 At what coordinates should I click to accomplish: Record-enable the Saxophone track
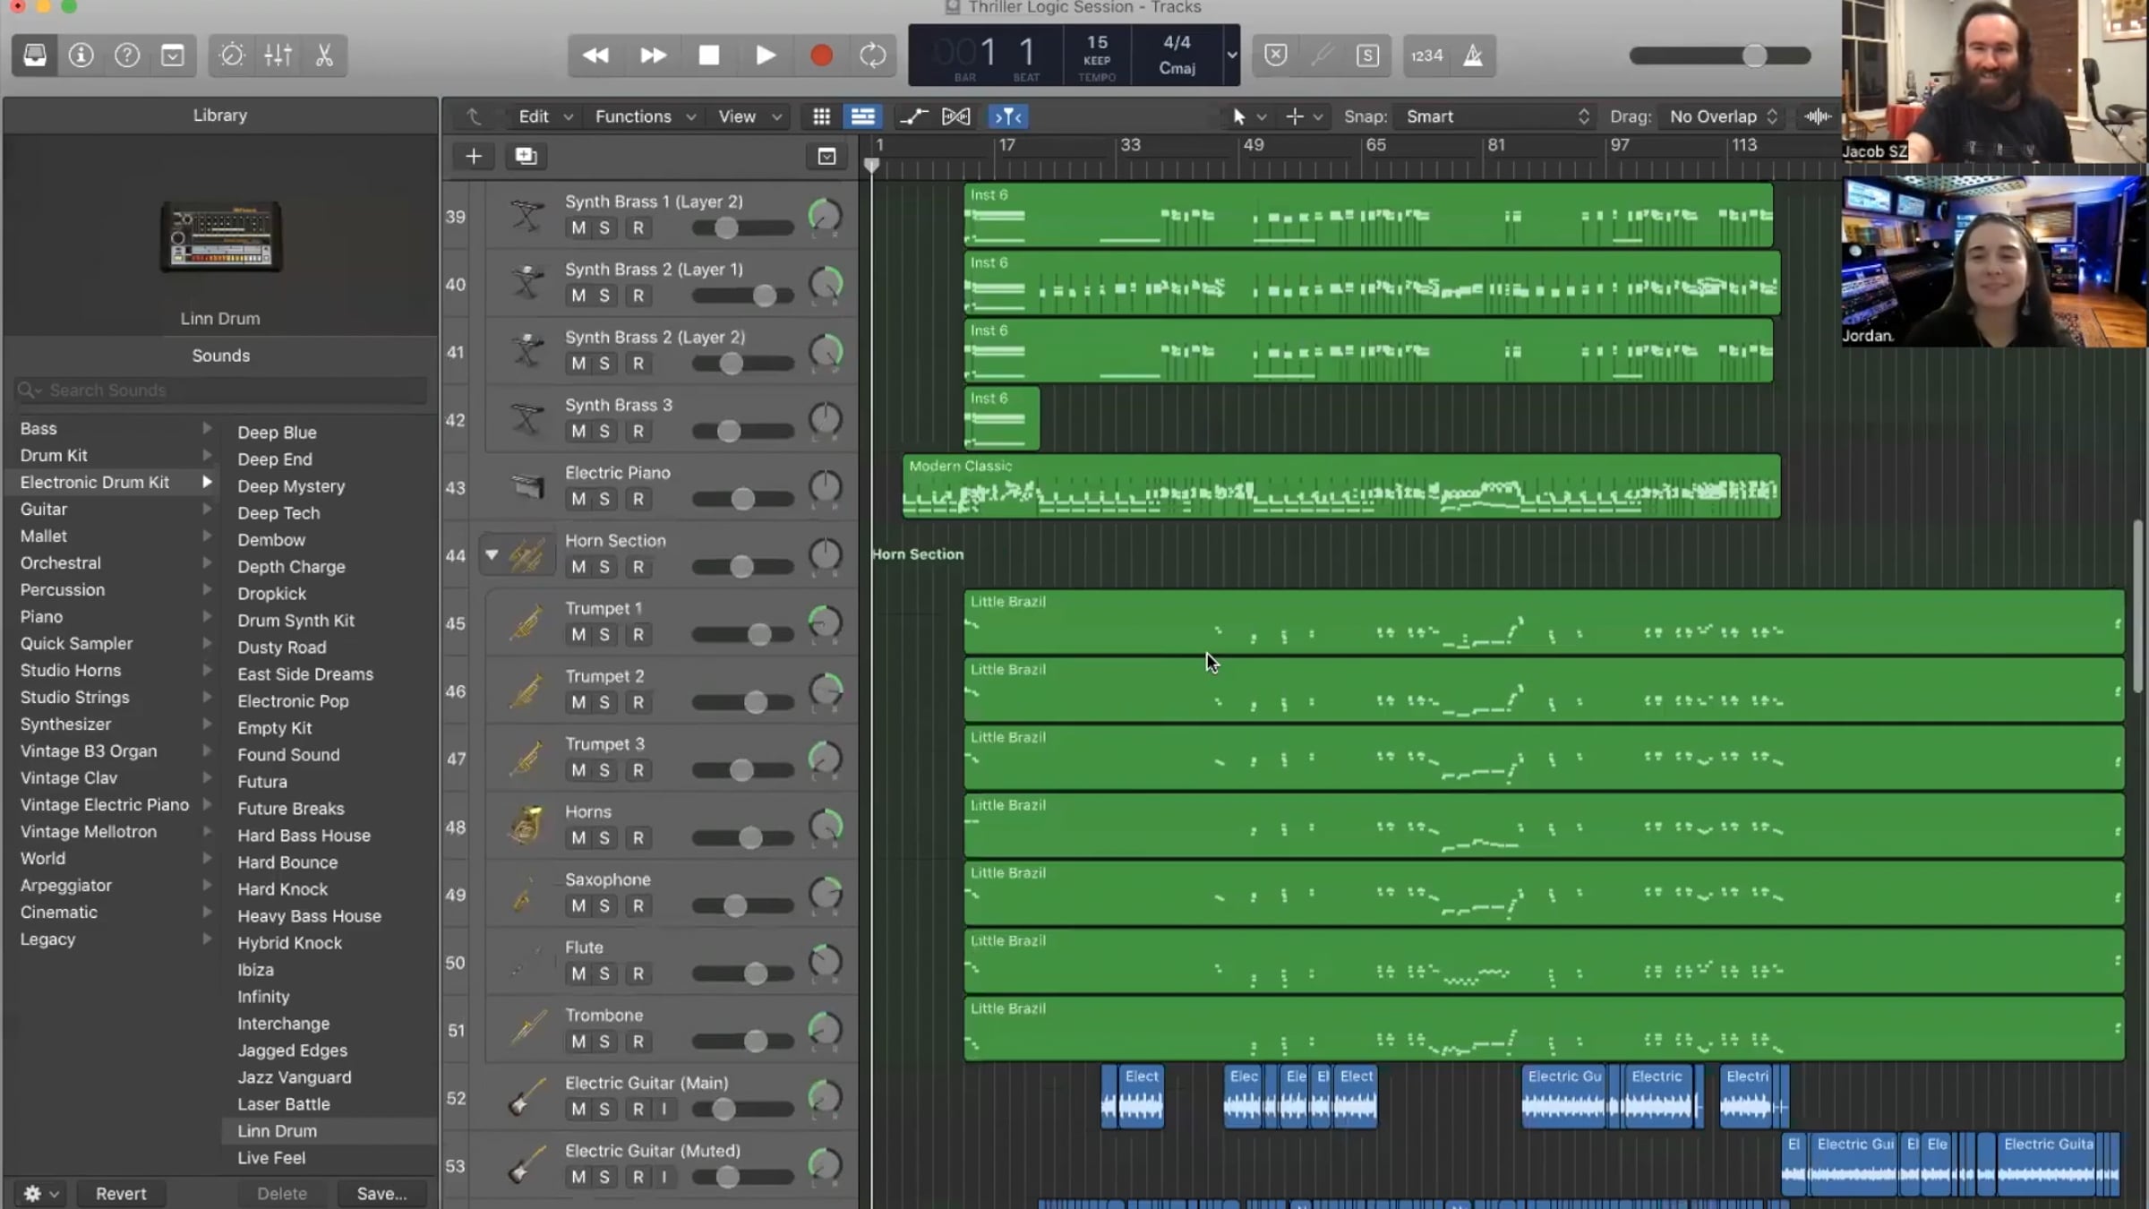click(638, 906)
